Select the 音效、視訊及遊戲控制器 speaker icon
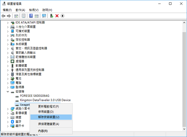 pyautogui.click(x=12, y=48)
